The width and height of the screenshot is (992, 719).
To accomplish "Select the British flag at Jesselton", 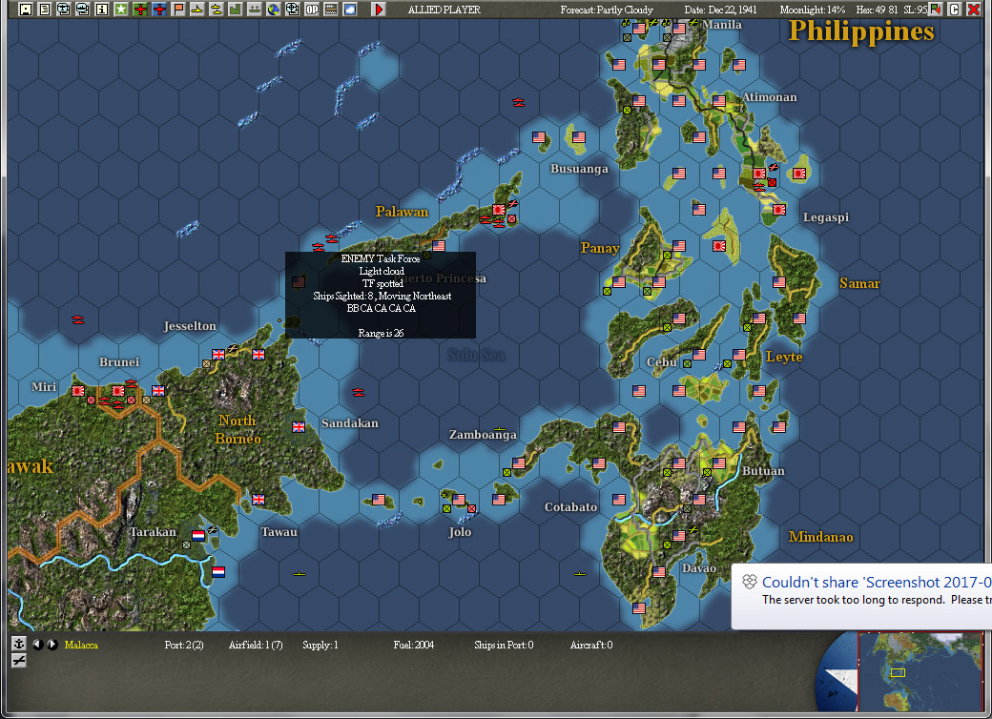I will [x=218, y=354].
